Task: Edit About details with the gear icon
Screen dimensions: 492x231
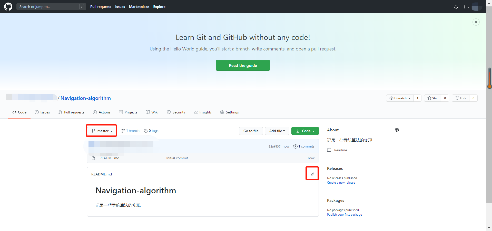Action: 397,130
